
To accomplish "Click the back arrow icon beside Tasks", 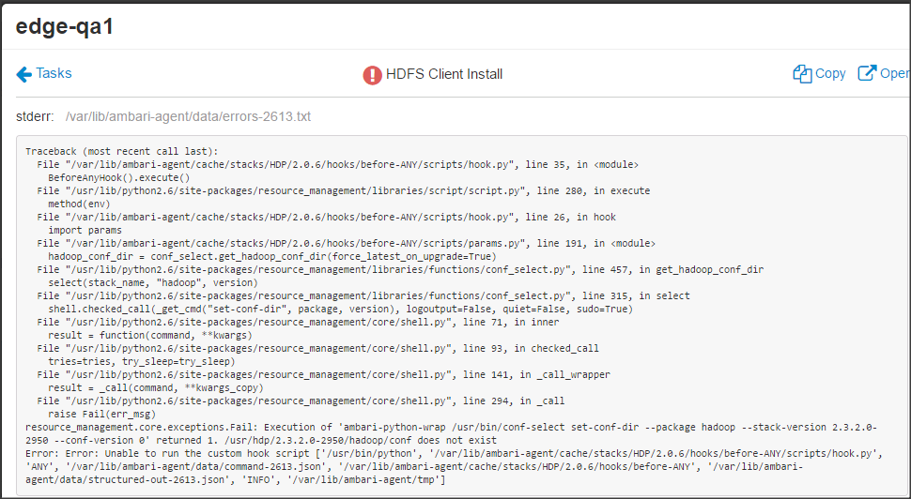I will click(23, 74).
